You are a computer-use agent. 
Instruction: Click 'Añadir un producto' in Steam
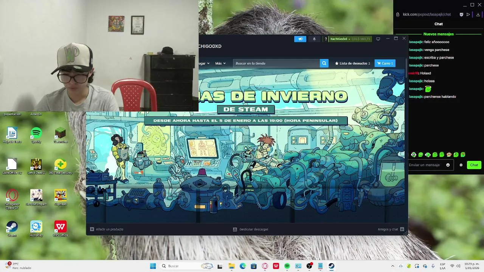pos(107,229)
